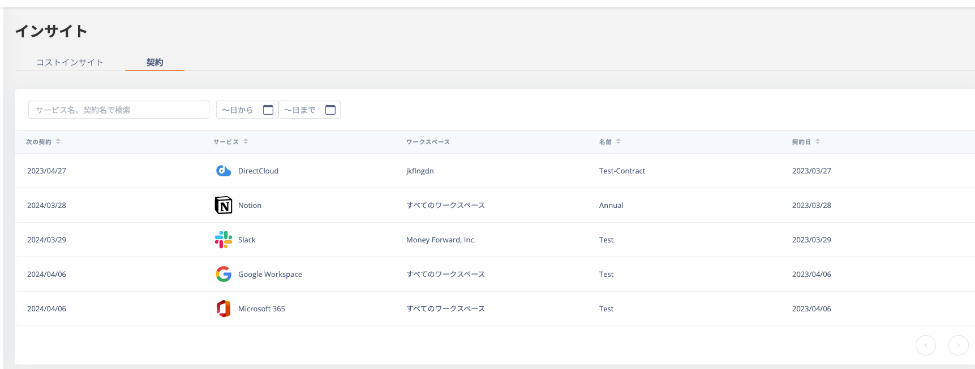The width and height of the screenshot is (975, 369).
Task: Open the Notion service name
Action: pos(250,205)
